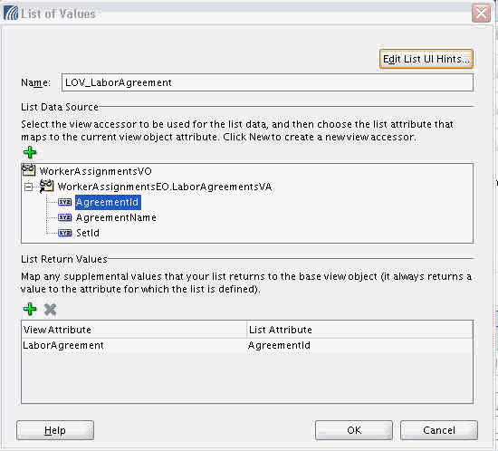Click the List Attribute column header

pos(359,330)
